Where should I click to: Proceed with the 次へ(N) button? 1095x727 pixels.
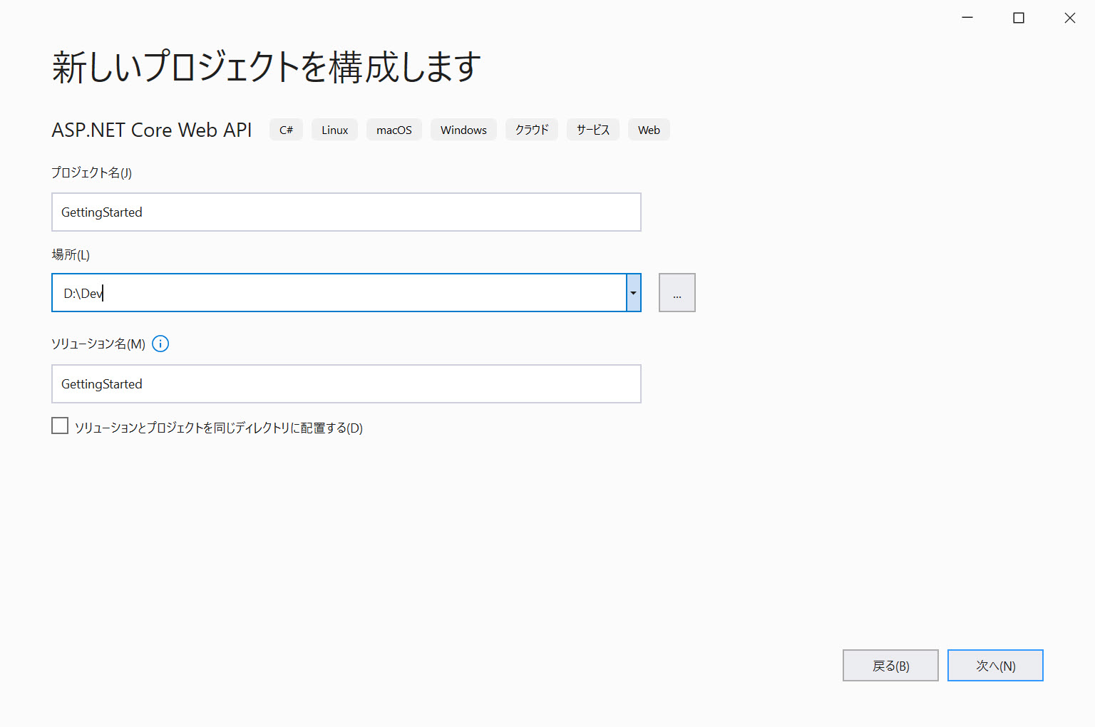(x=994, y=666)
